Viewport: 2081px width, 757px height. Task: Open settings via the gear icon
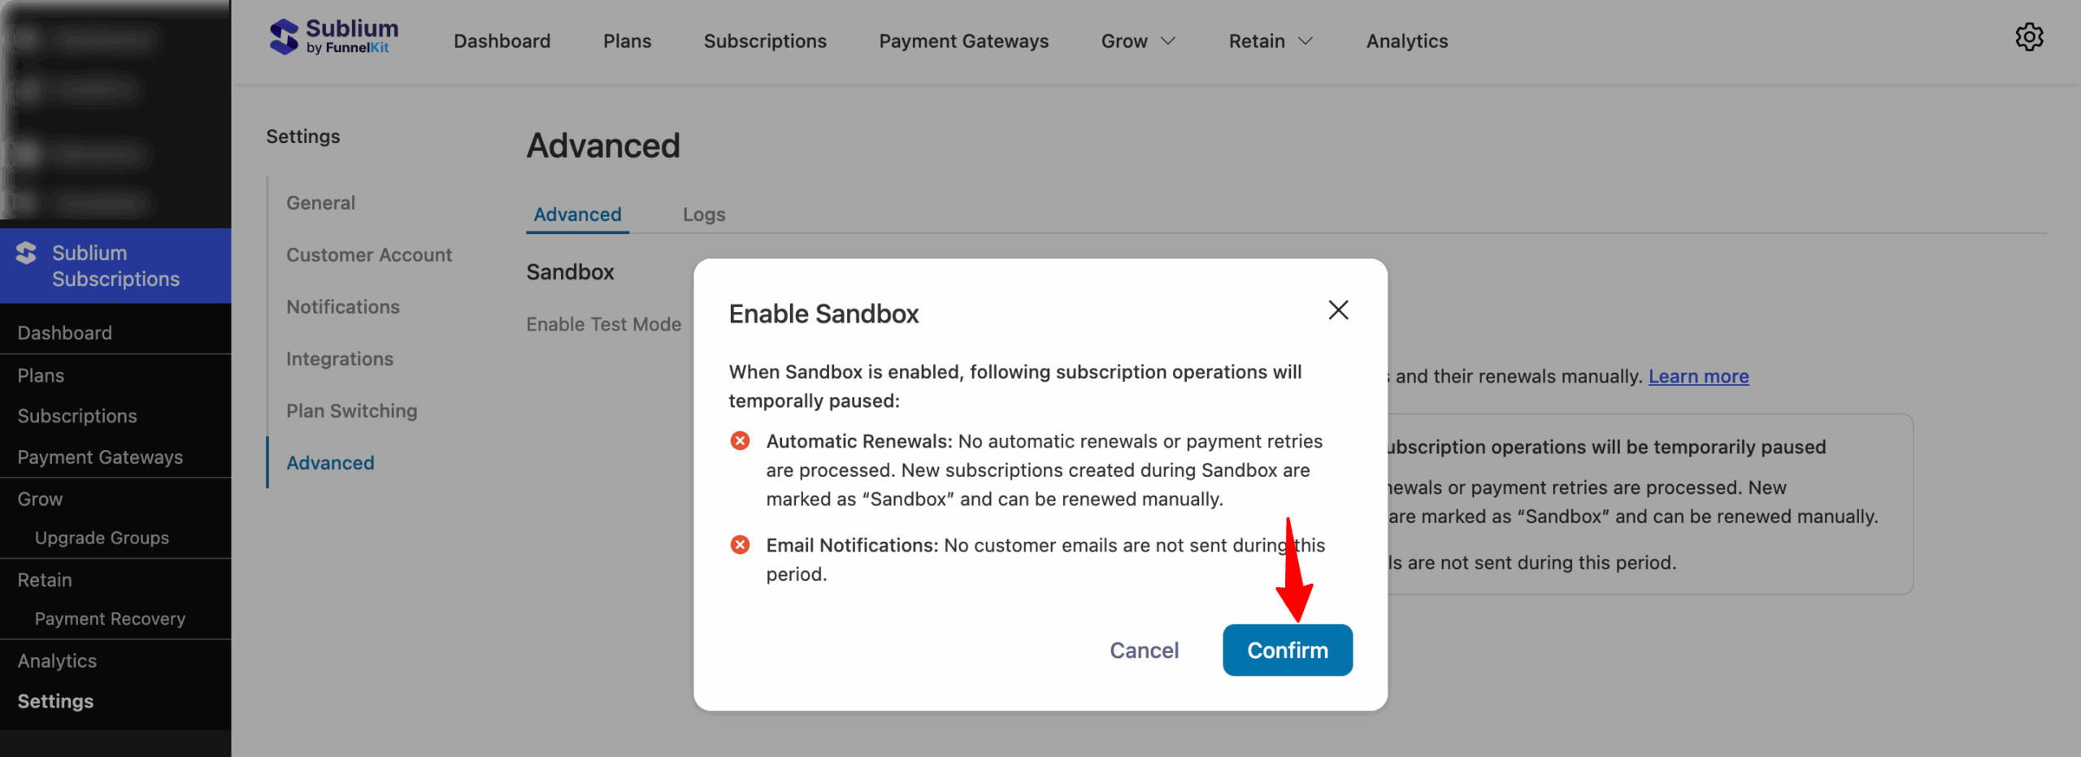[x=2030, y=37]
